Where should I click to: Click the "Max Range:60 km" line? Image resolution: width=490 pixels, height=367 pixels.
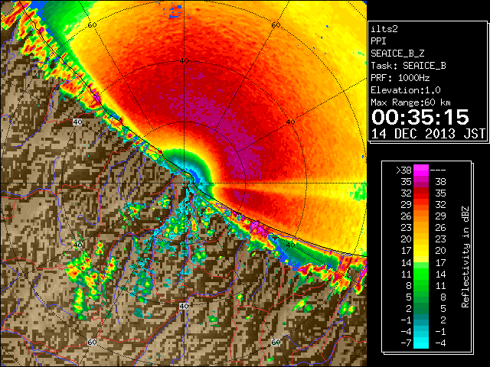410,102
